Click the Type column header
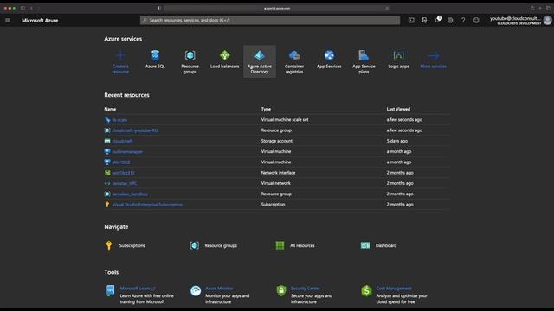 tap(266, 109)
